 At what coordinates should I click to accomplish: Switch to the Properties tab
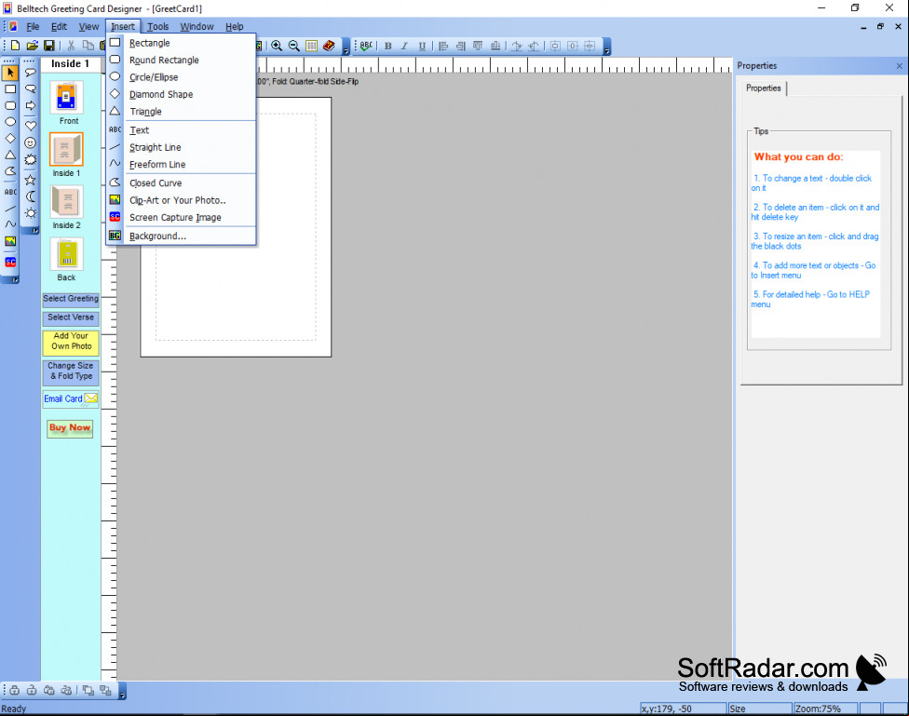pos(764,88)
